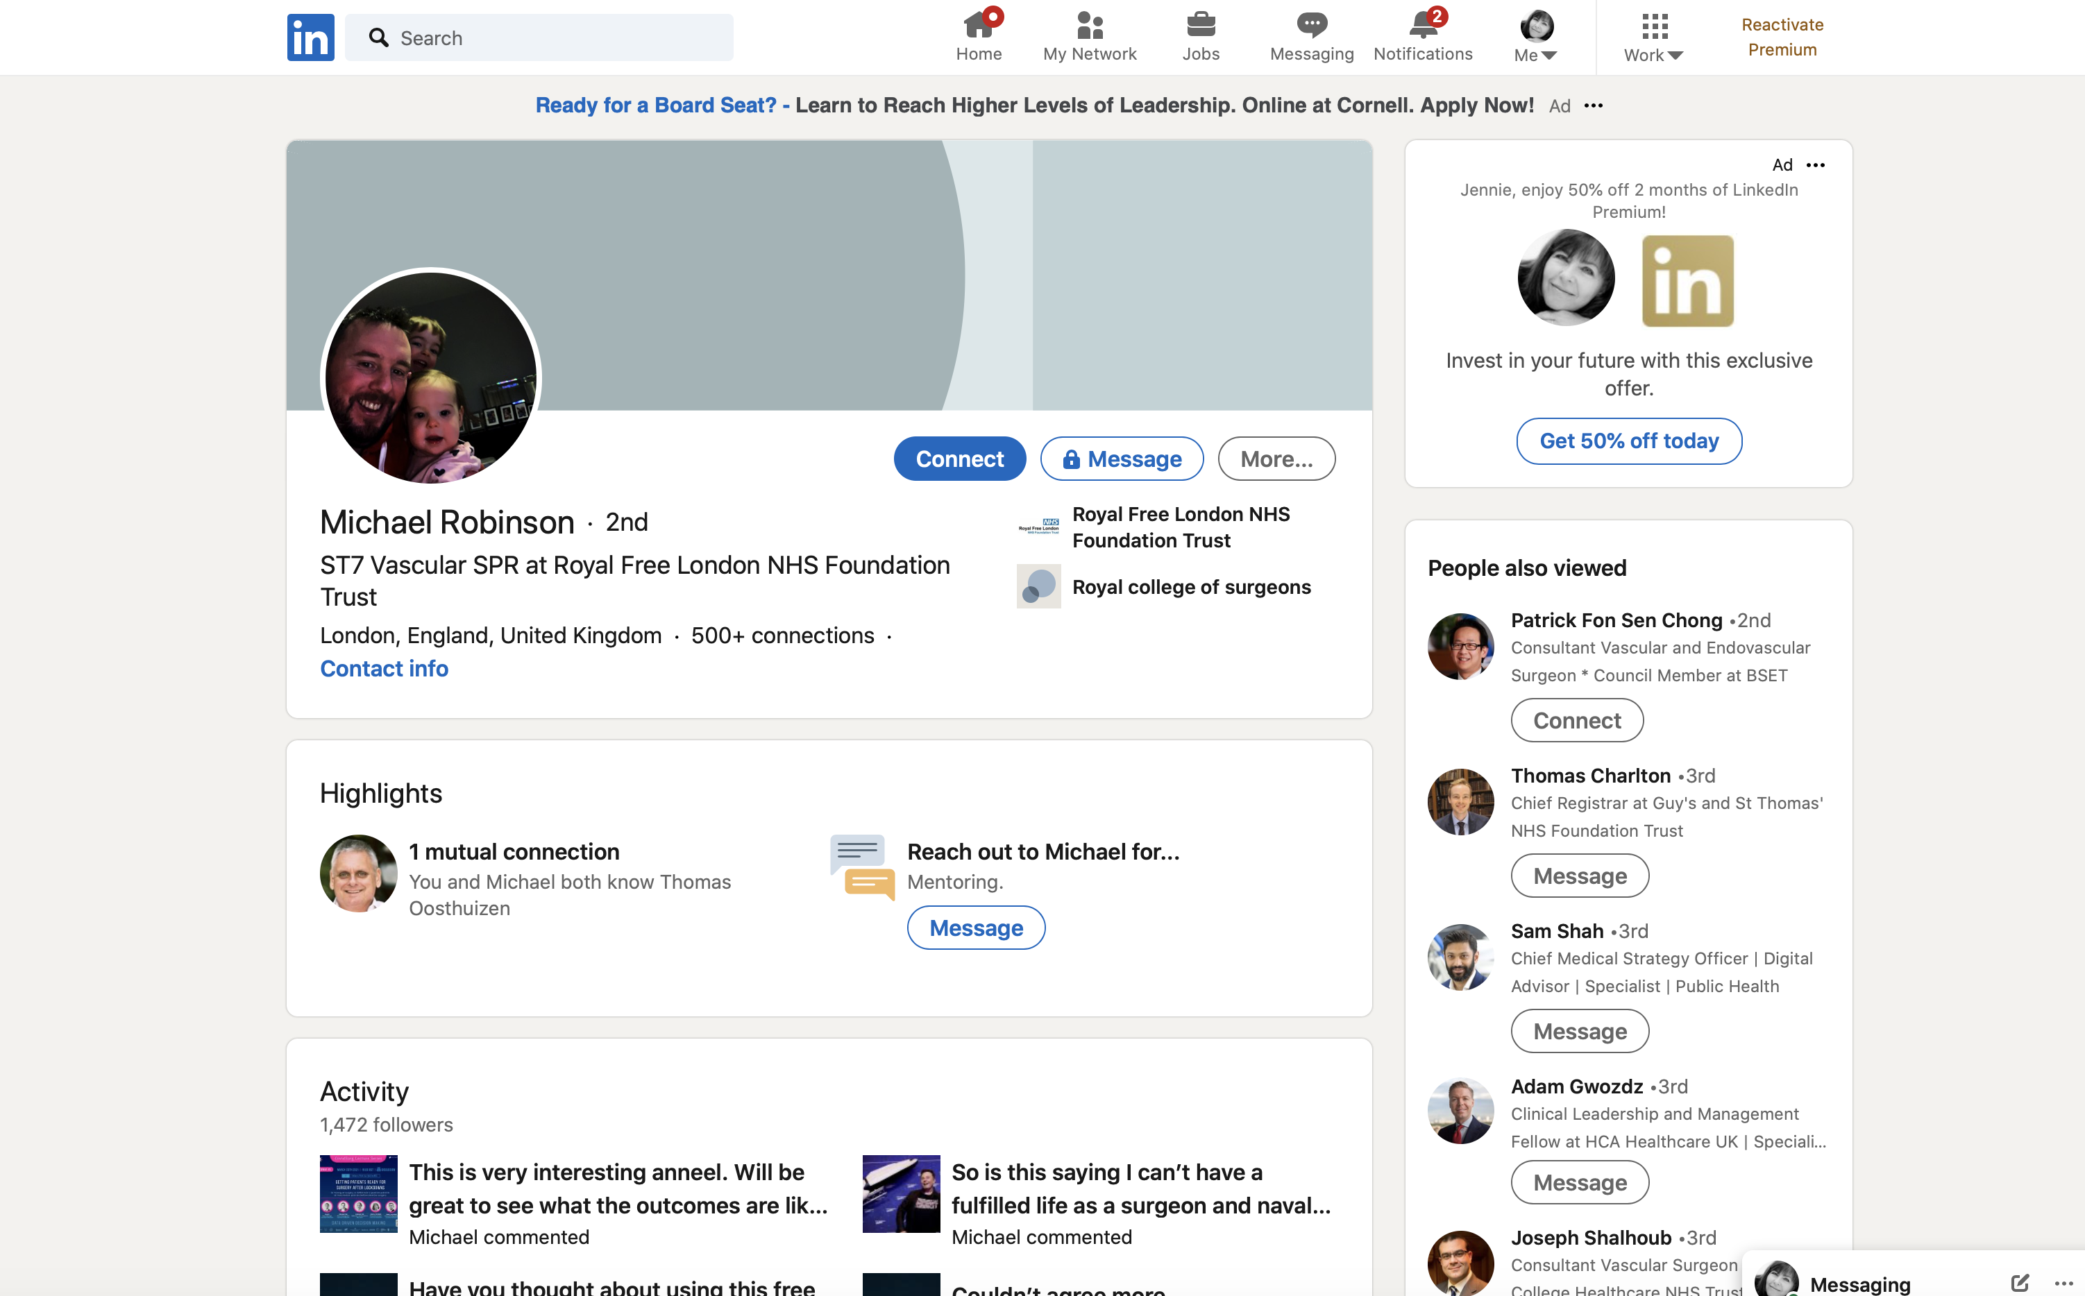This screenshot has width=2085, height=1296.
Task: Open Ready for a Board Seat ad link
Action: [1035, 105]
